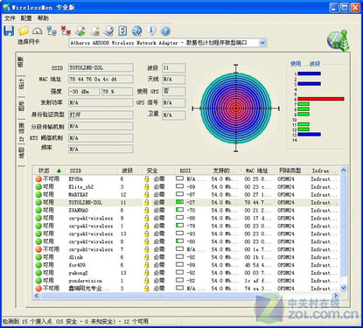Click the horizontal scrollbar left arrow
The image size is (363, 328).
(x=37, y=296)
